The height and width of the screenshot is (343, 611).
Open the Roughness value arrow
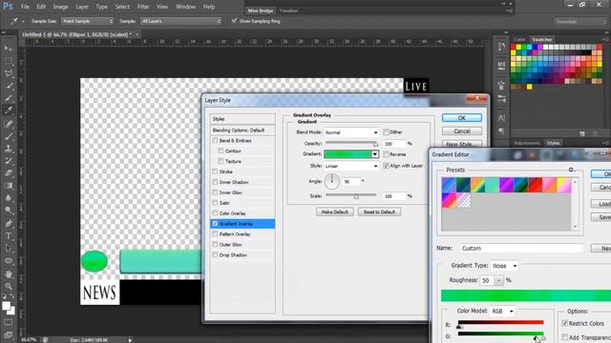(498, 280)
